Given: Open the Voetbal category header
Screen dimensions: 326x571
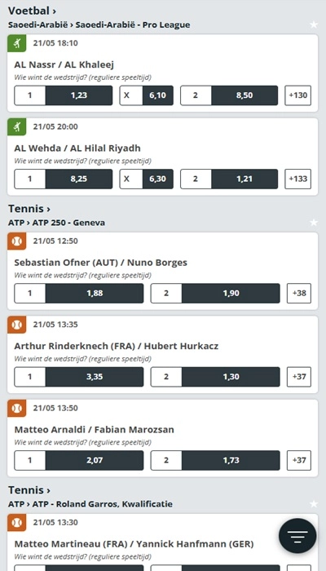Looking at the screenshot, I should (32, 11).
